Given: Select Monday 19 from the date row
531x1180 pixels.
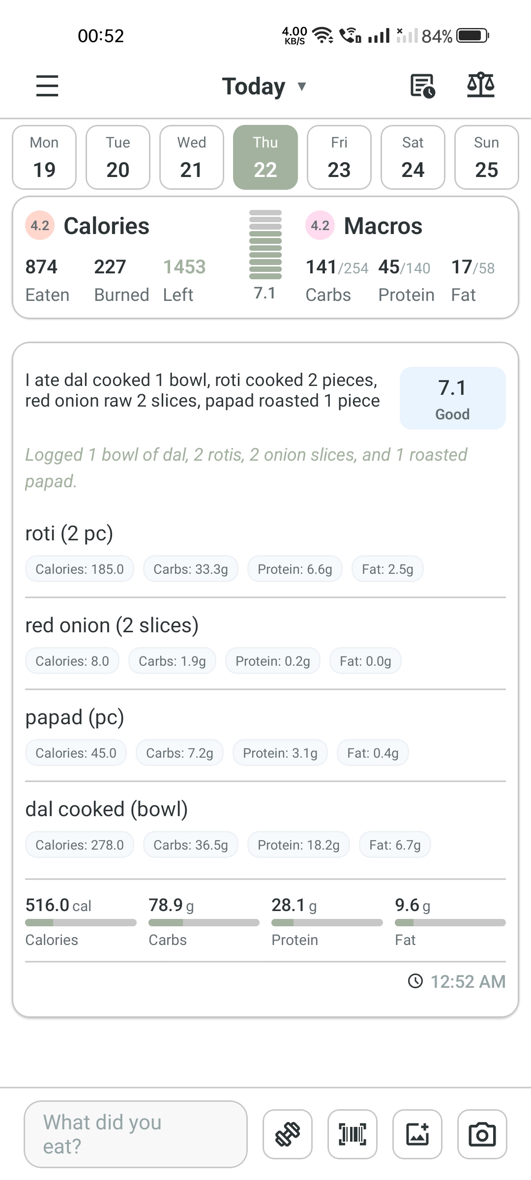Looking at the screenshot, I should [44, 157].
